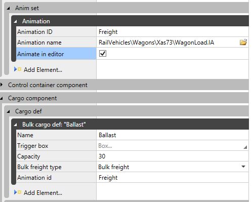Click the Capacity value field showing 30

pyautogui.click(x=173, y=156)
